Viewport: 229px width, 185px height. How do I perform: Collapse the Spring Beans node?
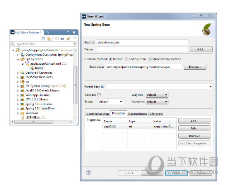point(18,59)
